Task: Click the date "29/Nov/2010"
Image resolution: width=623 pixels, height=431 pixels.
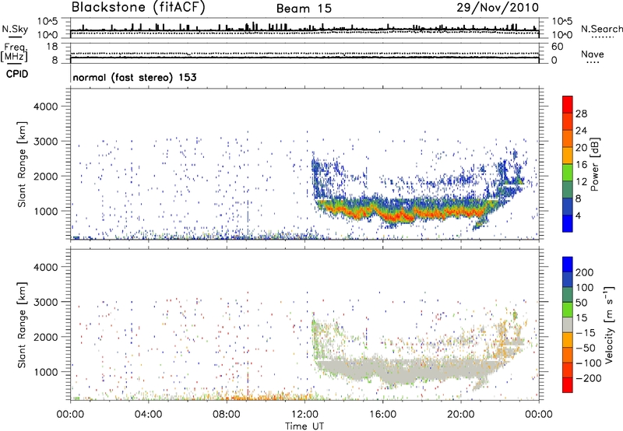Action: (x=498, y=7)
